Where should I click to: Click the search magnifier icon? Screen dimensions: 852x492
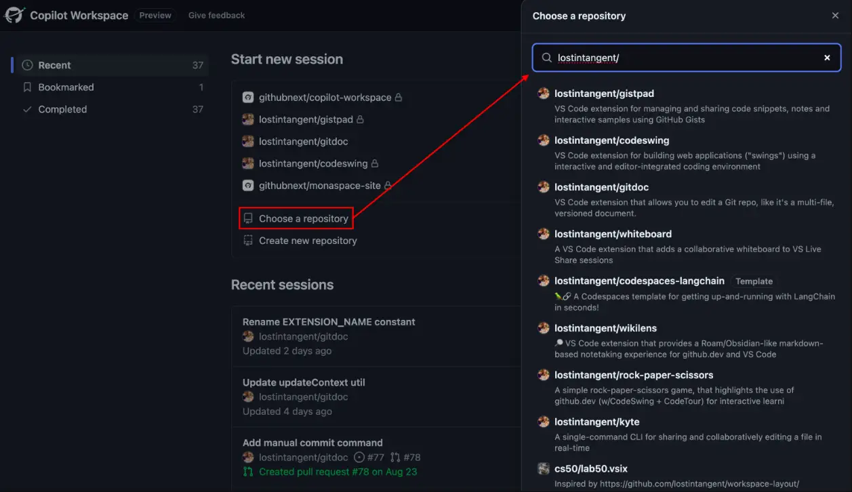[x=547, y=58]
